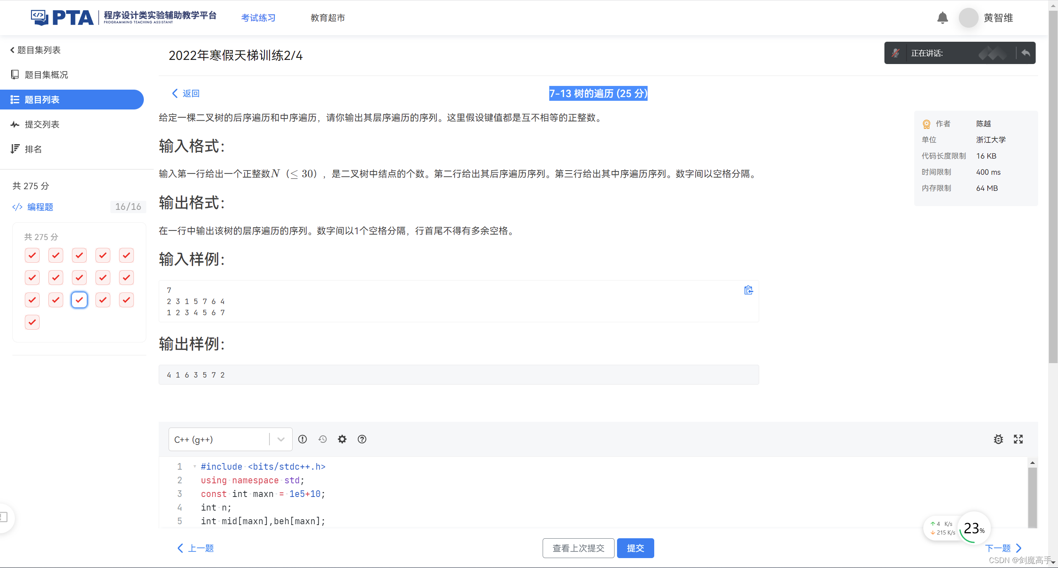Viewport: 1058px width, 568px height.
Task: Click the submission history clock icon
Action: coord(322,439)
